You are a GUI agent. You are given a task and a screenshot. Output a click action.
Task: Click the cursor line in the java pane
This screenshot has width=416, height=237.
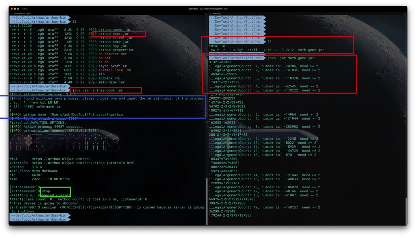point(209,219)
